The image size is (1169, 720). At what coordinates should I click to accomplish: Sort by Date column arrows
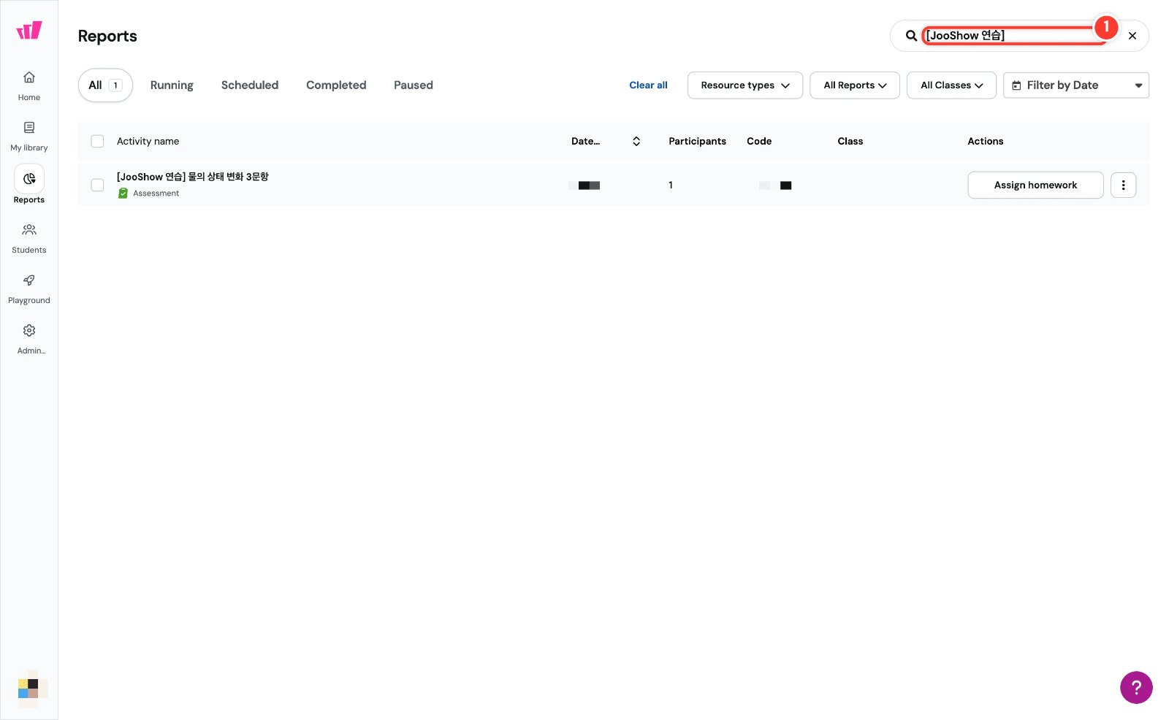click(x=636, y=142)
